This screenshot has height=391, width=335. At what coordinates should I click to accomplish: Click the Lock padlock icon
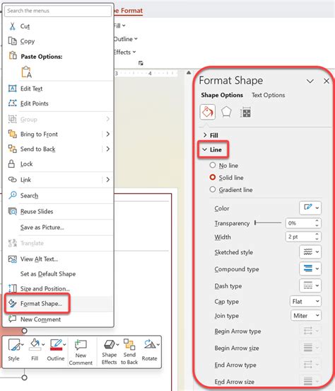11,164
